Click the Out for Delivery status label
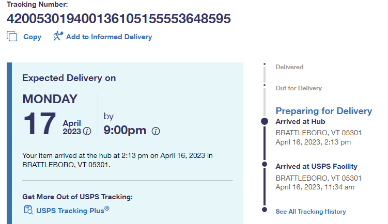The height and width of the screenshot is (224, 388). (298, 88)
